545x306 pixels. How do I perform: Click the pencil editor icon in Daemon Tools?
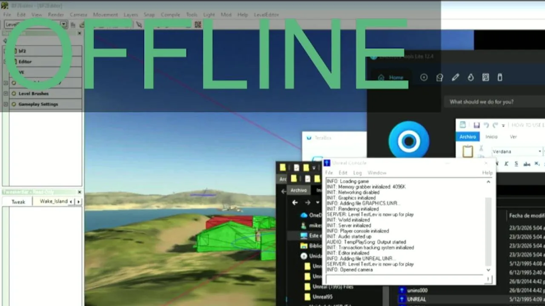tap(455, 77)
